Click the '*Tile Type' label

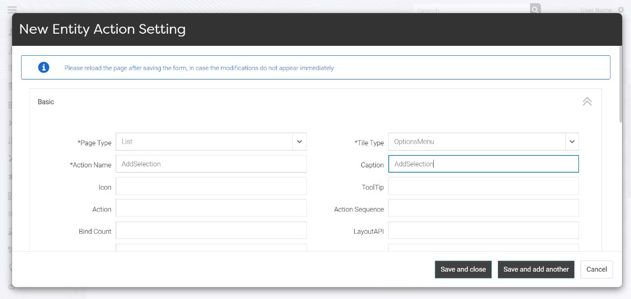pyautogui.click(x=369, y=143)
